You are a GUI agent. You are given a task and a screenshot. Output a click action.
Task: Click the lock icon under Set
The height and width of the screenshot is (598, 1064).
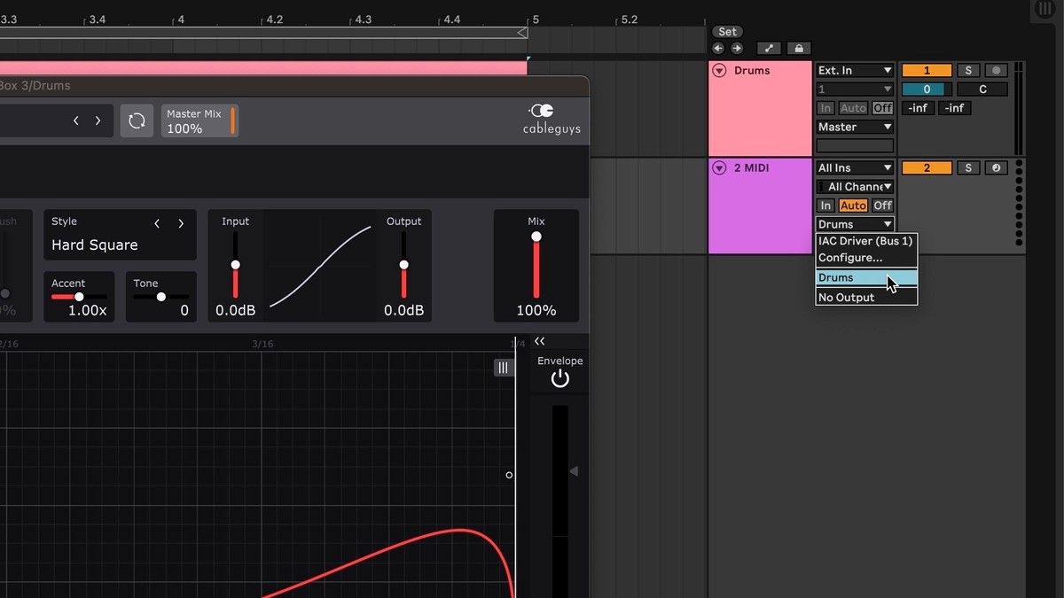798,49
